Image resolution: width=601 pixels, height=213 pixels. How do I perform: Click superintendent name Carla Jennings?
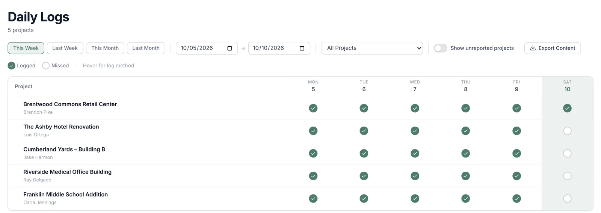(x=40, y=202)
